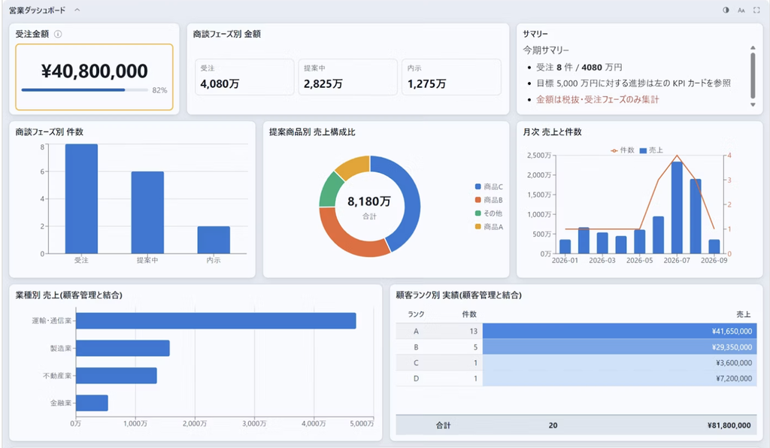Click the summary panel scrollbar thumb

click(752, 75)
